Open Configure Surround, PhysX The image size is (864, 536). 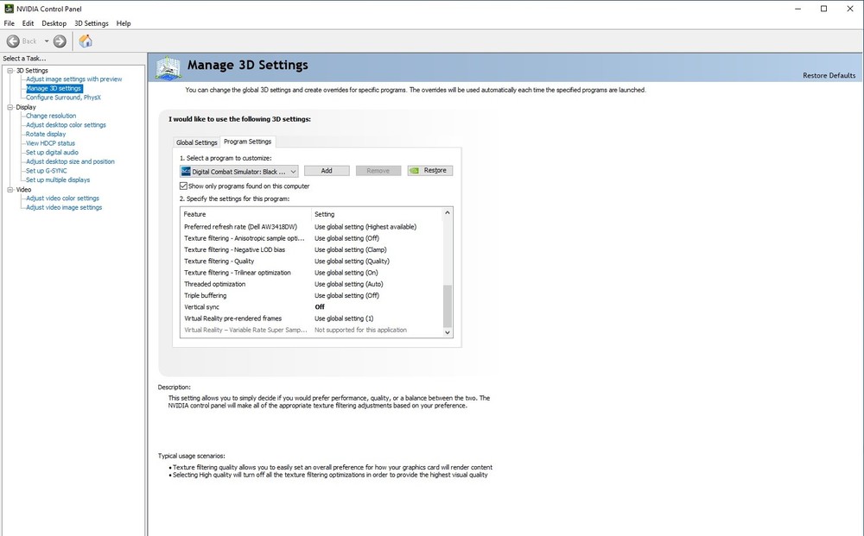pyautogui.click(x=63, y=98)
